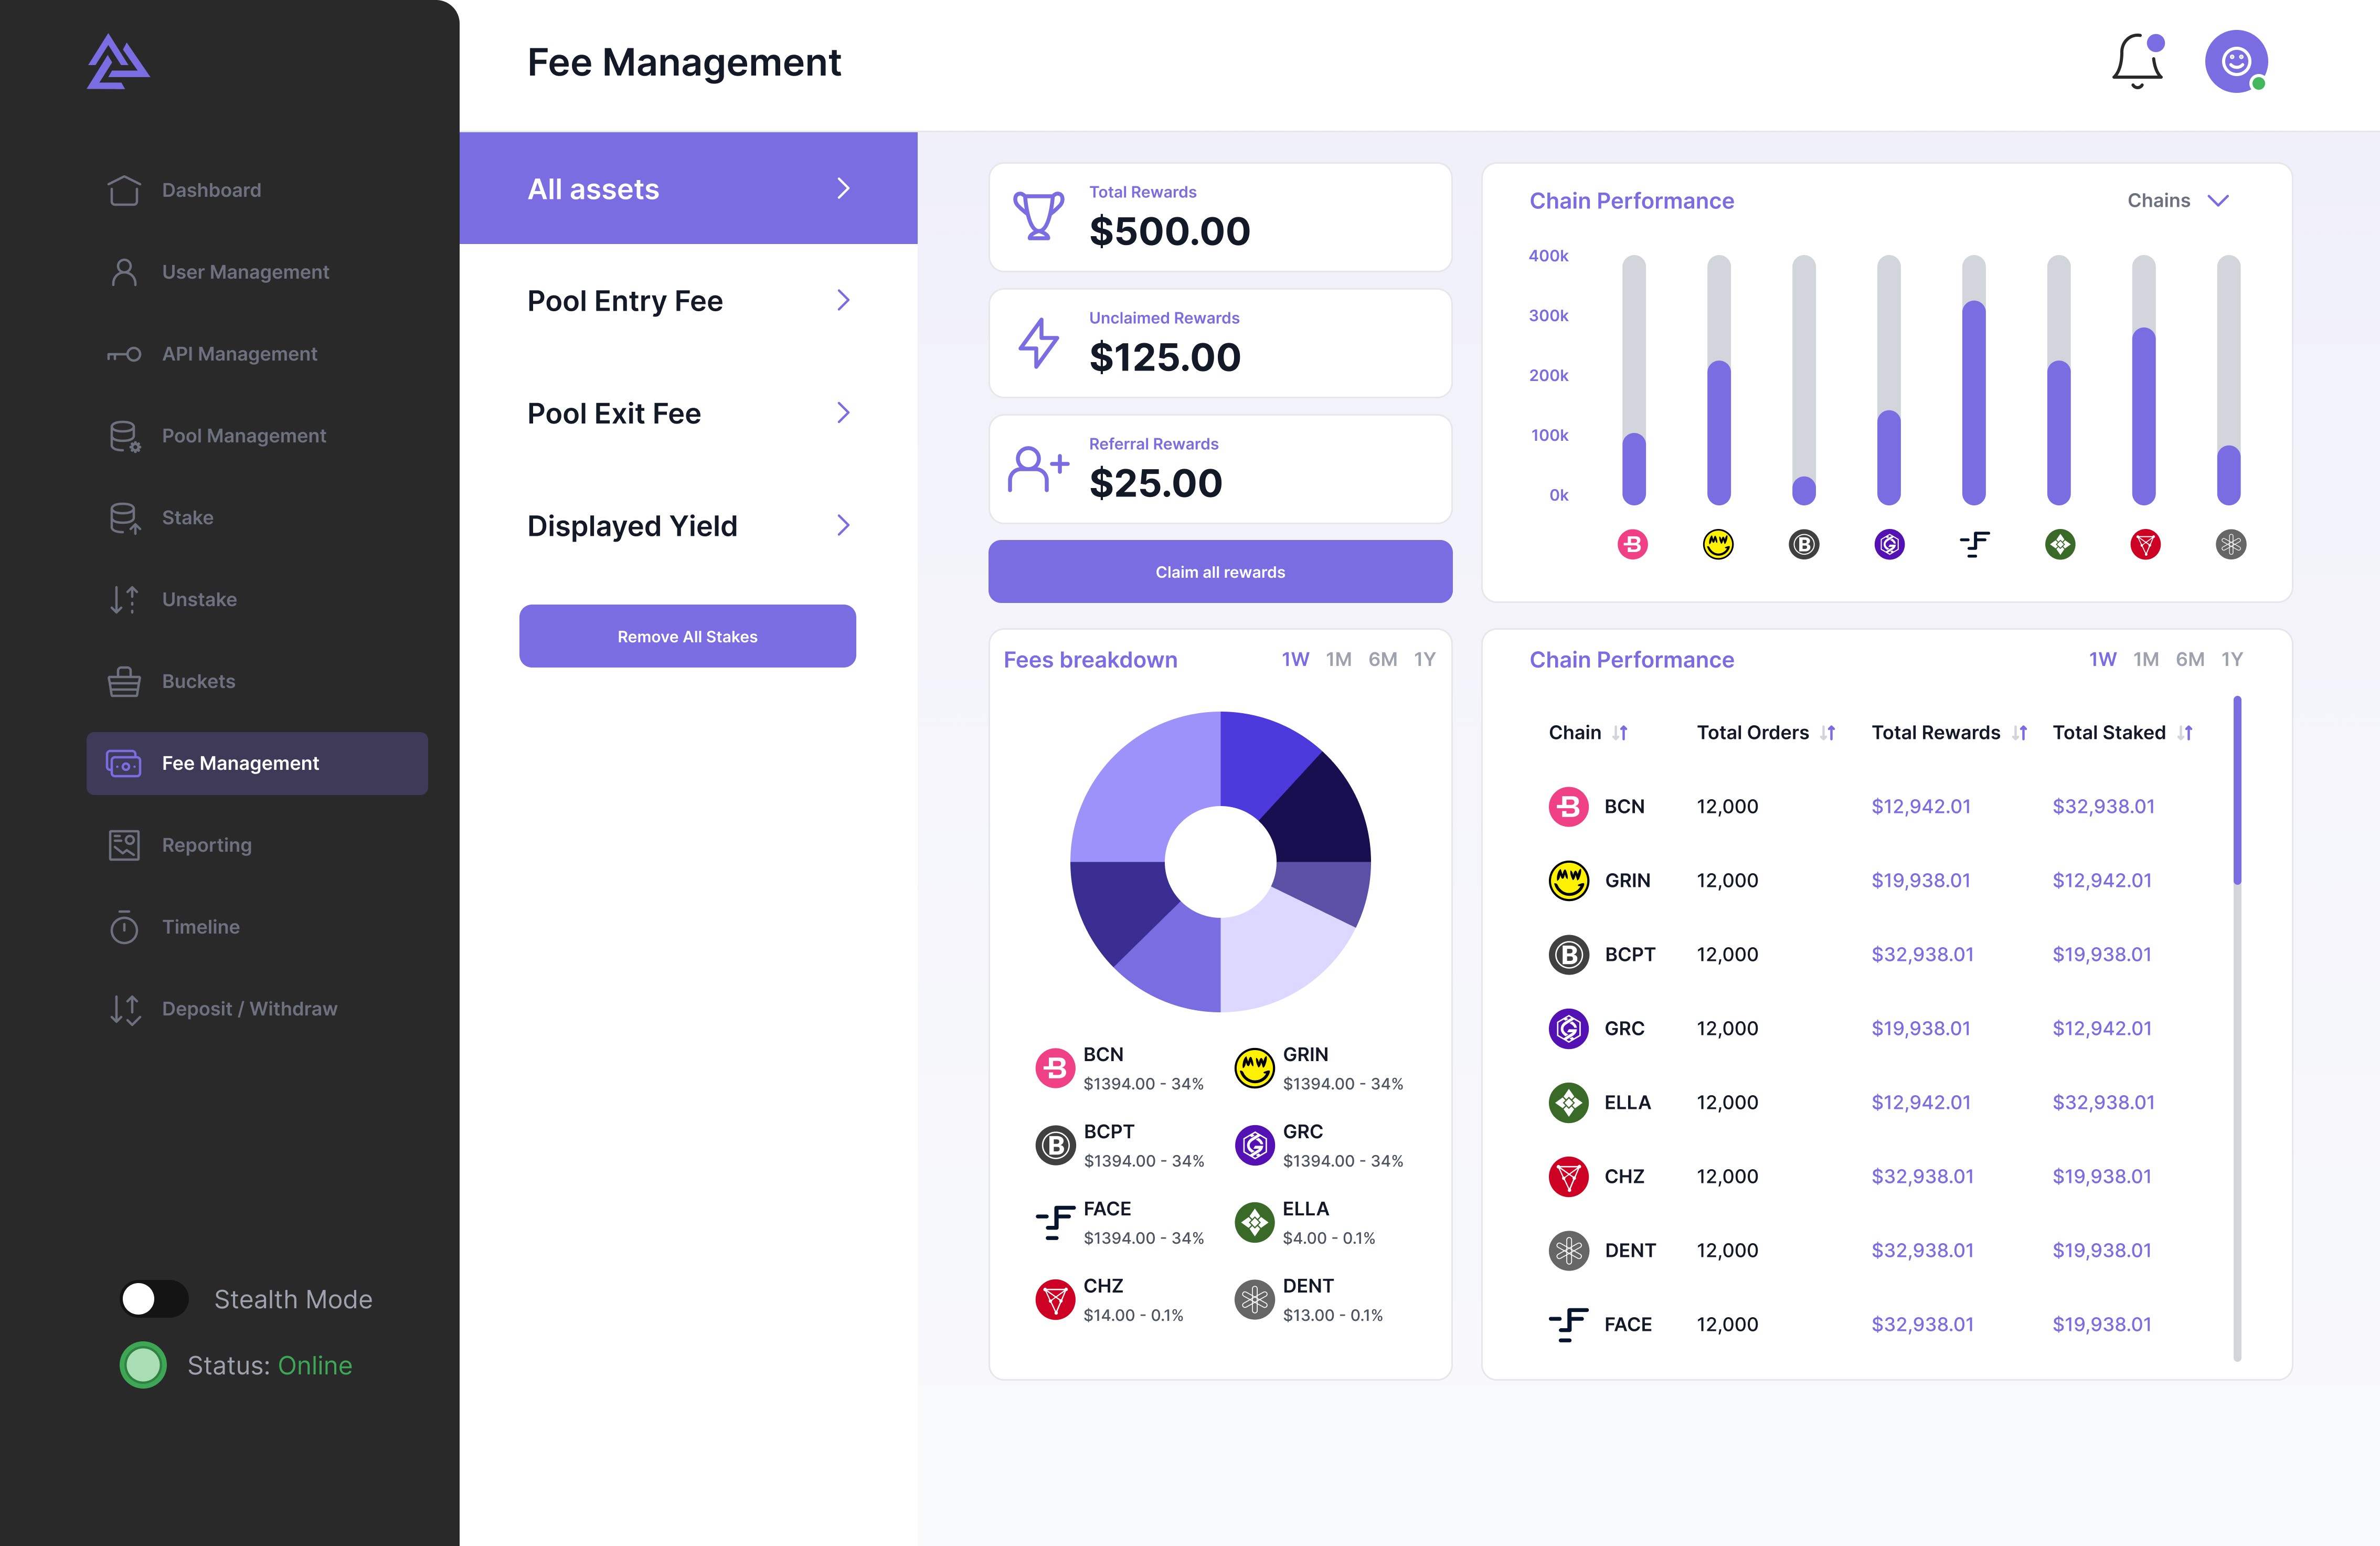The height and width of the screenshot is (1546, 2380).
Task: Select 1Y in Chain Performance table
Action: pos(2231,659)
